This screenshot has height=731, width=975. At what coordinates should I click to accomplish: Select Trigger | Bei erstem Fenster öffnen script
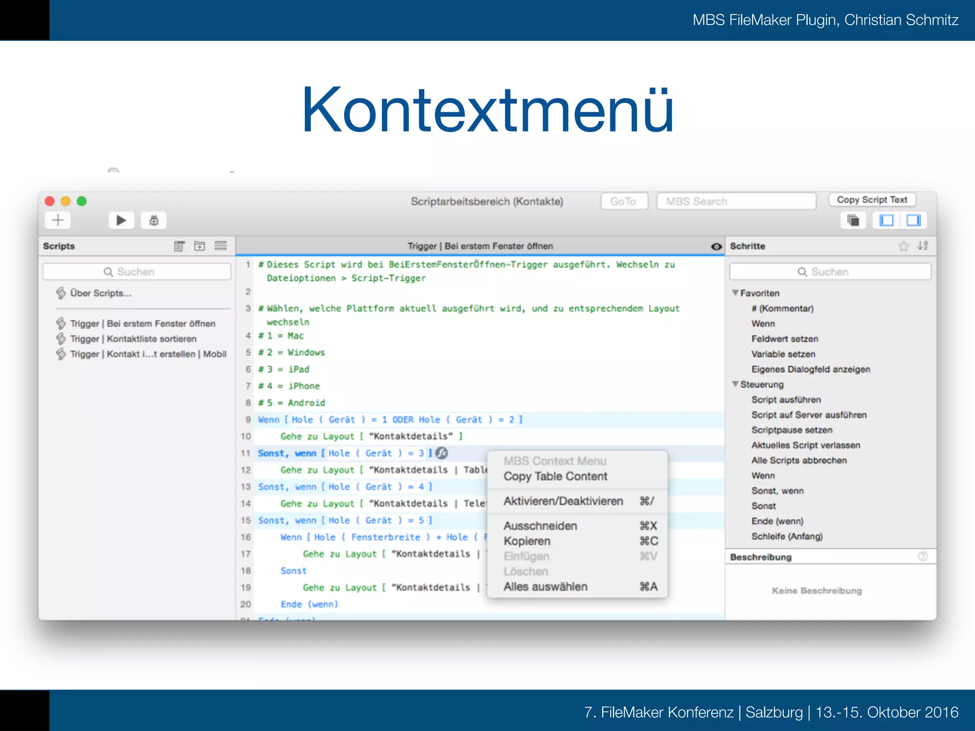tap(142, 324)
